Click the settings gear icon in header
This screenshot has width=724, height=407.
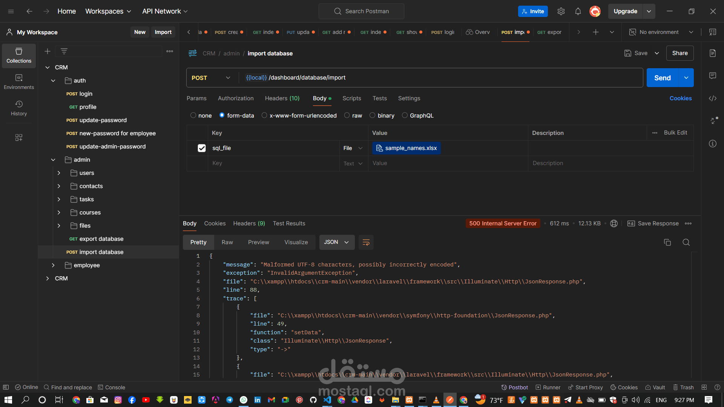click(561, 11)
